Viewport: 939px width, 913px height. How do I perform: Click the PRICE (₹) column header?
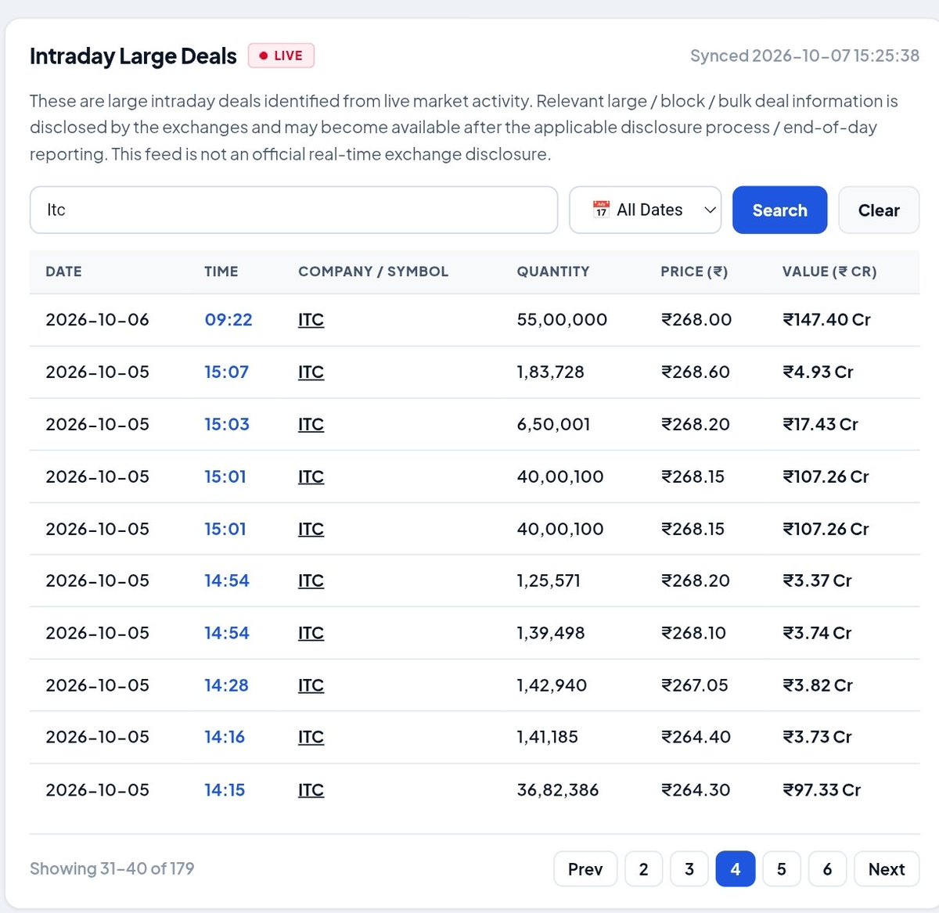[694, 271]
